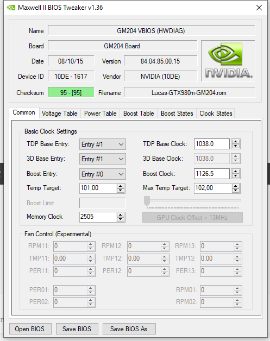
Task: Expand the 3D Base Entry dropdown
Action: point(103,159)
